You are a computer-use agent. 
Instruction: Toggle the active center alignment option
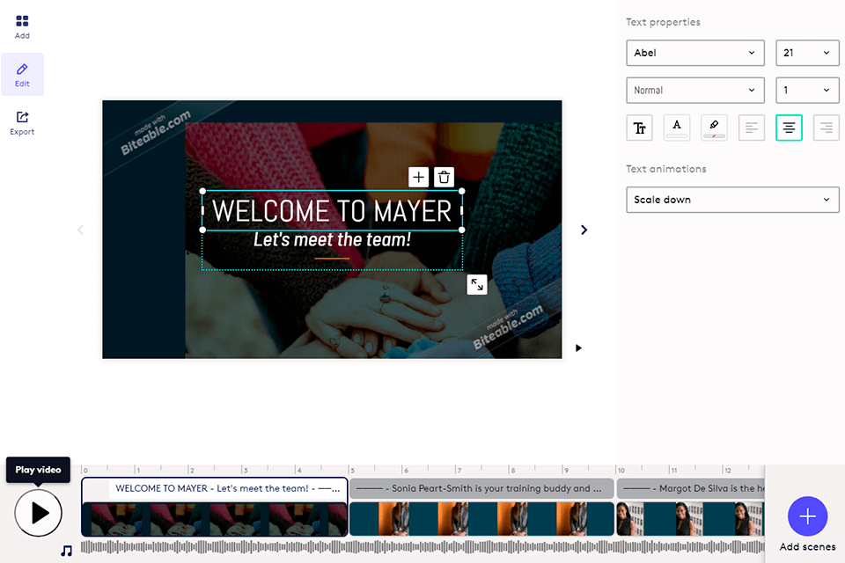point(789,127)
